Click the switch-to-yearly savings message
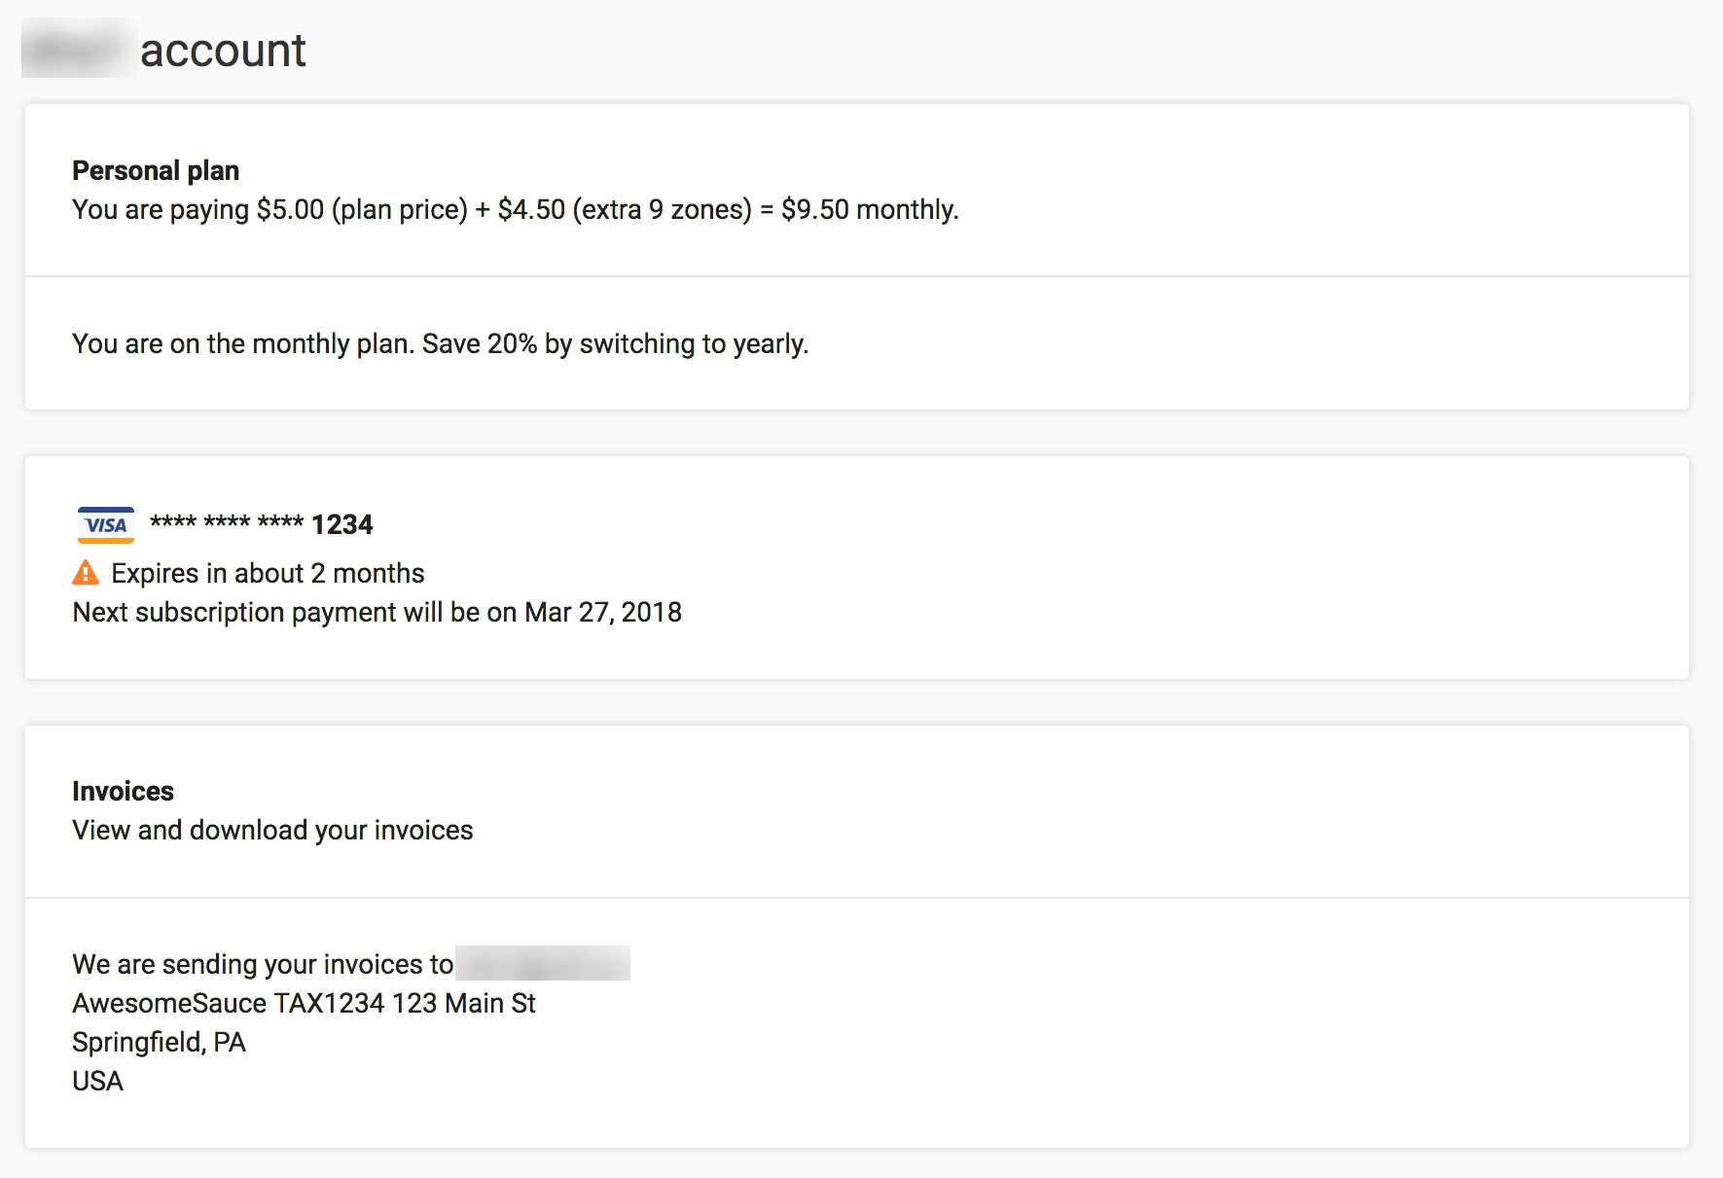1723x1178 pixels. point(441,343)
